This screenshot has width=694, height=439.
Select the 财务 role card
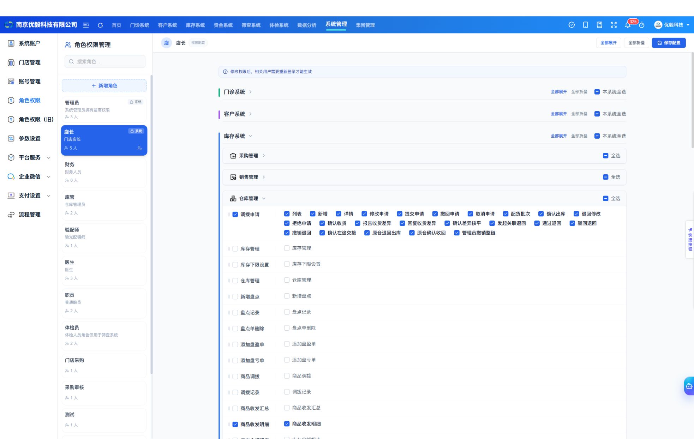(104, 173)
